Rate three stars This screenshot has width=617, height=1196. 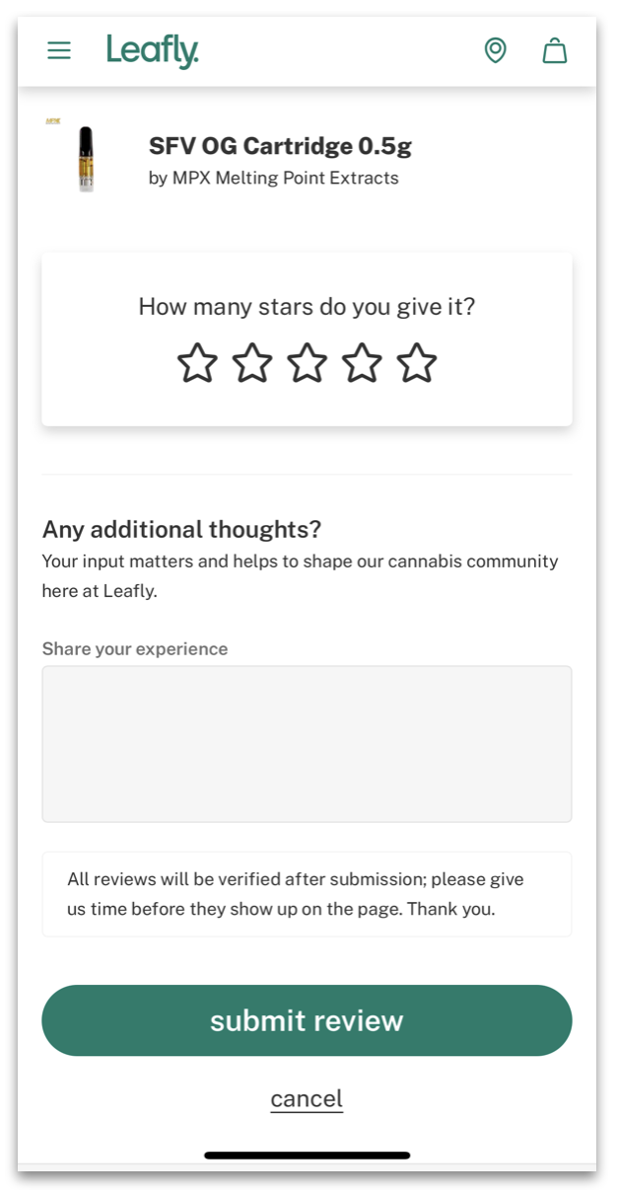click(x=307, y=362)
